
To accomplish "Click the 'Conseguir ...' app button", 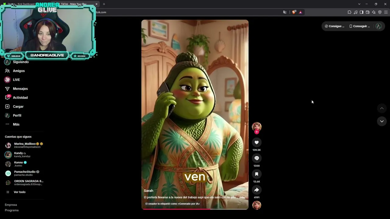I will pos(360,26).
